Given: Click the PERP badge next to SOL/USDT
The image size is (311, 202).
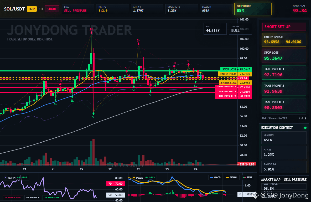Looking at the screenshot, I should pos(32,9).
